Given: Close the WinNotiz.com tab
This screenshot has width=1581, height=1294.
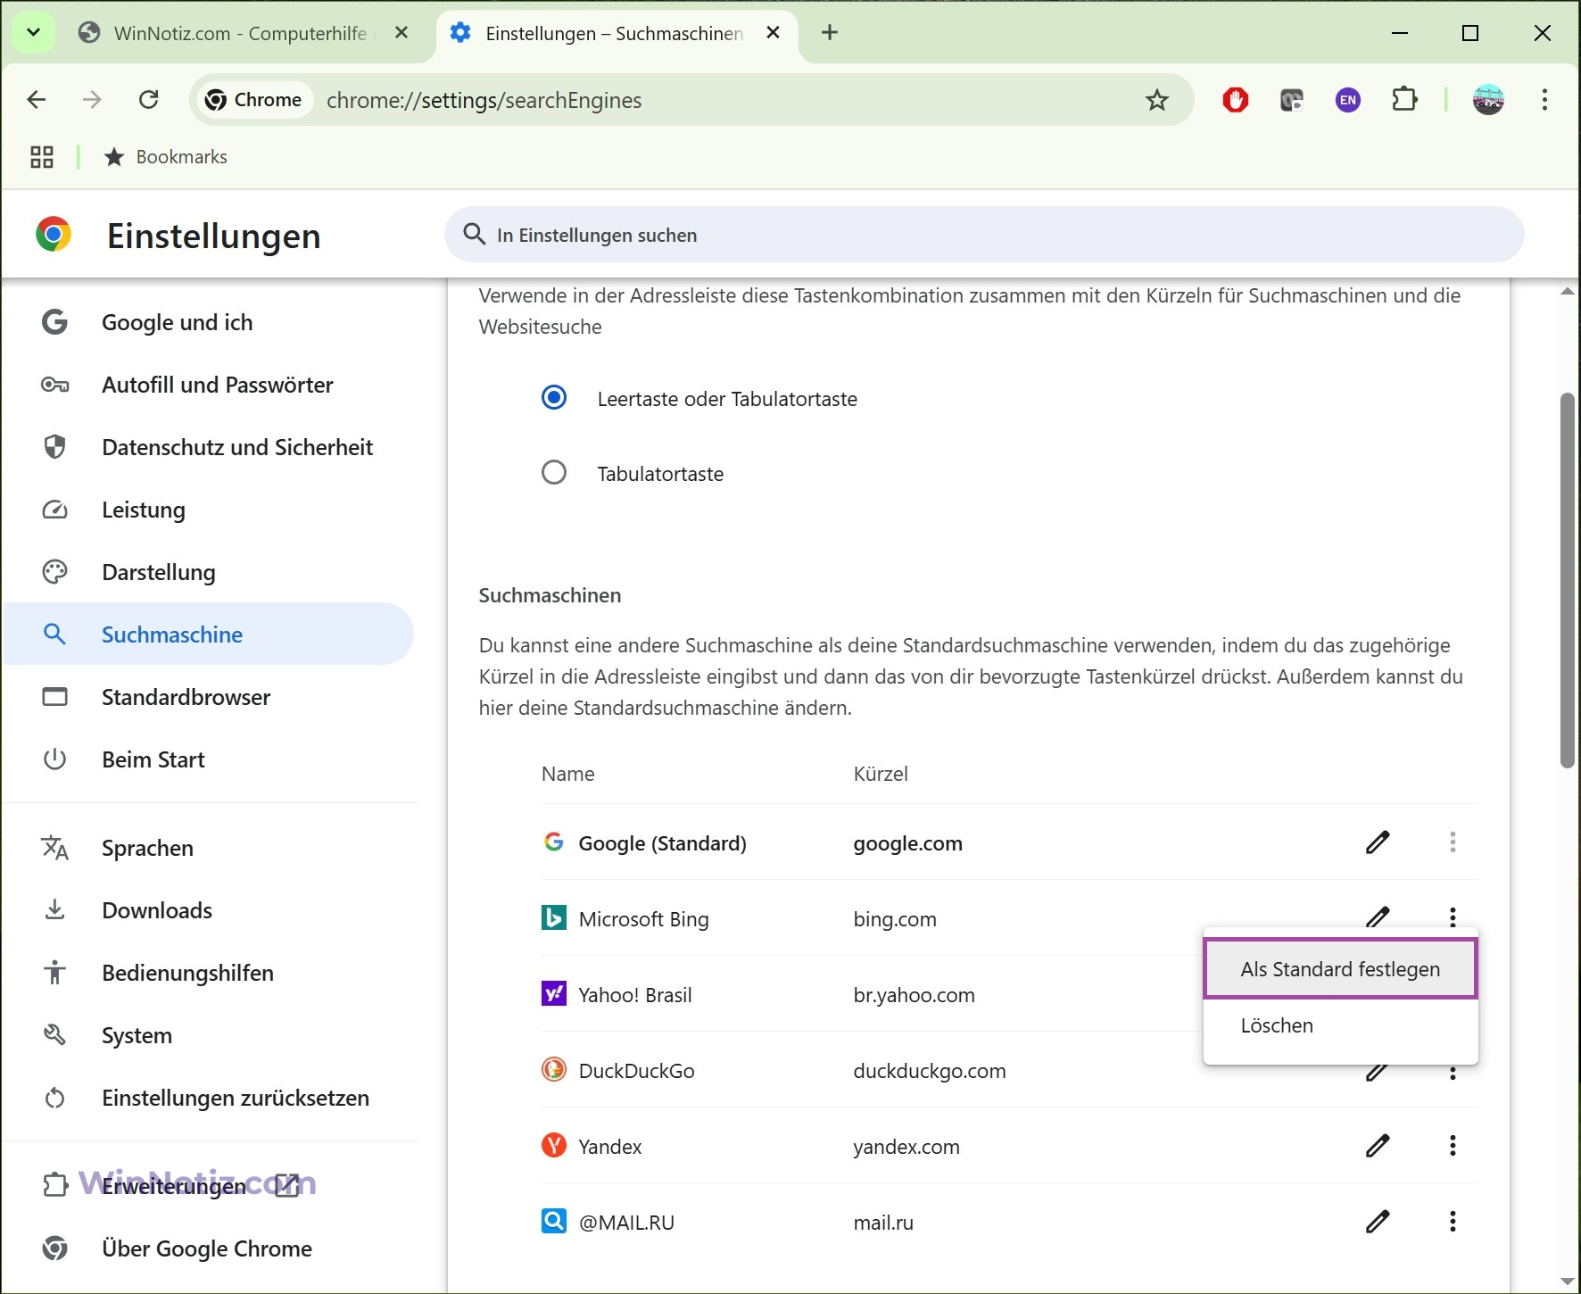Looking at the screenshot, I should (401, 33).
